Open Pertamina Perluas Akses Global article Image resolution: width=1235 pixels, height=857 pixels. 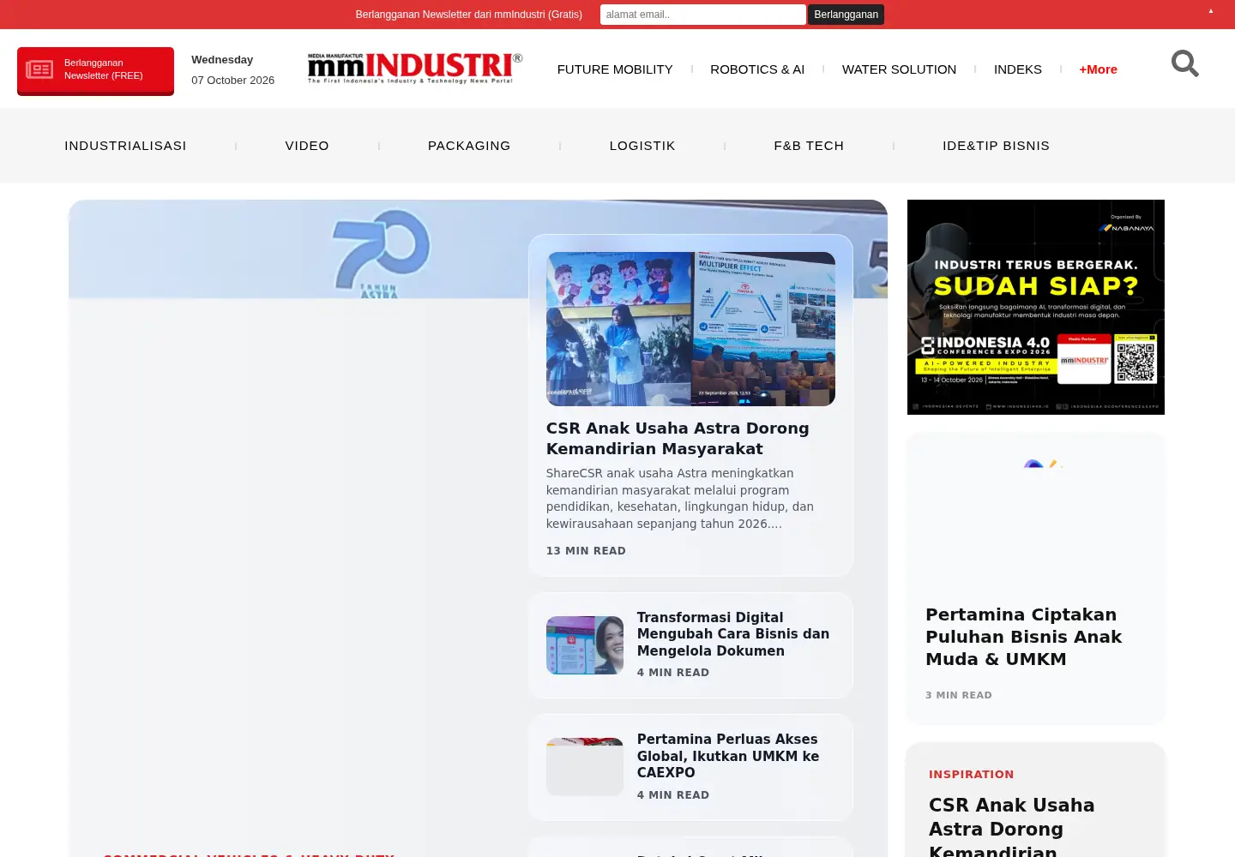click(728, 756)
